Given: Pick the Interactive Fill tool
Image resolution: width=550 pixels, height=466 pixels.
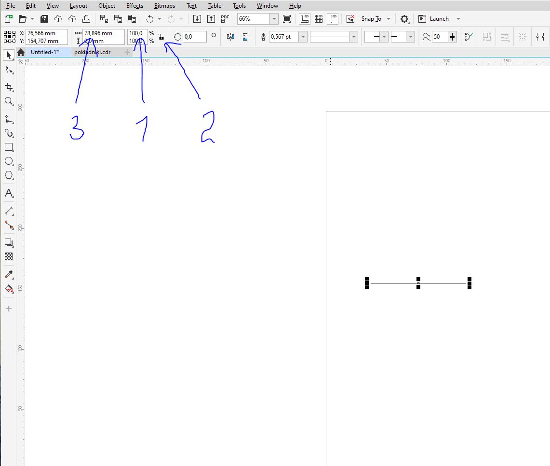Looking at the screenshot, I should tap(9, 289).
